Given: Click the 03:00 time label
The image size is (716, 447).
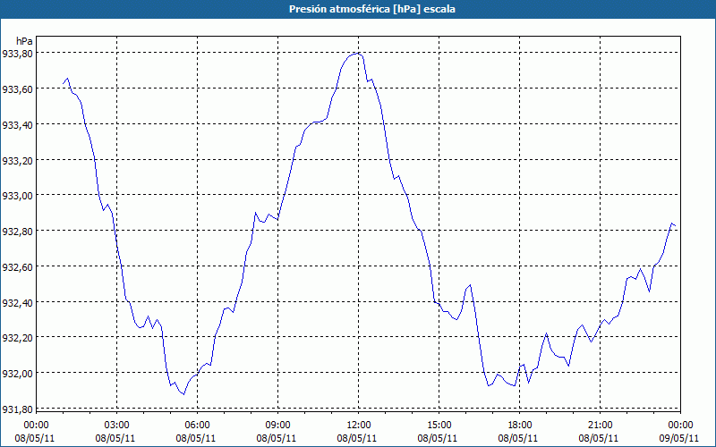Looking at the screenshot, I should (x=116, y=426).
